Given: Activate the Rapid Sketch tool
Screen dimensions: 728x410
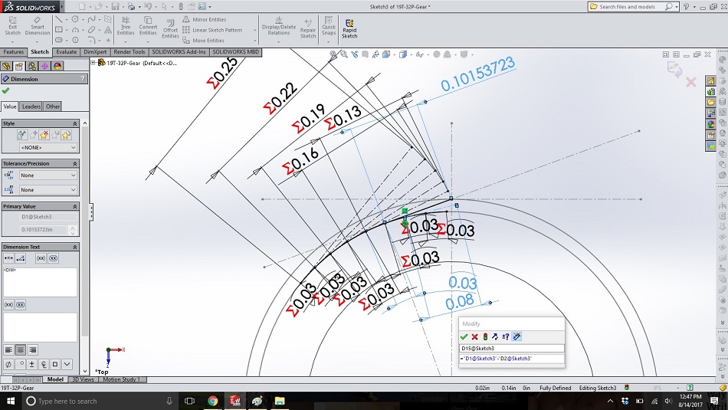Looking at the screenshot, I should pyautogui.click(x=349, y=28).
